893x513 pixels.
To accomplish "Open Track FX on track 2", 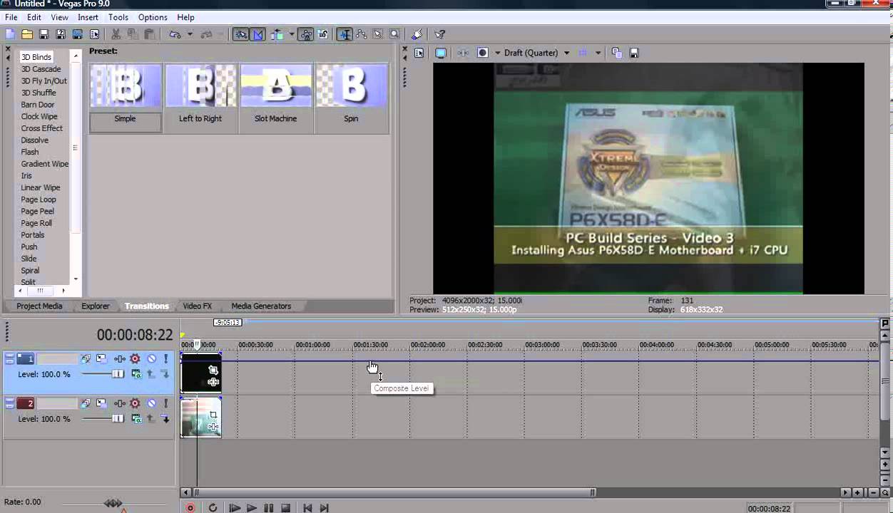I will (x=119, y=404).
